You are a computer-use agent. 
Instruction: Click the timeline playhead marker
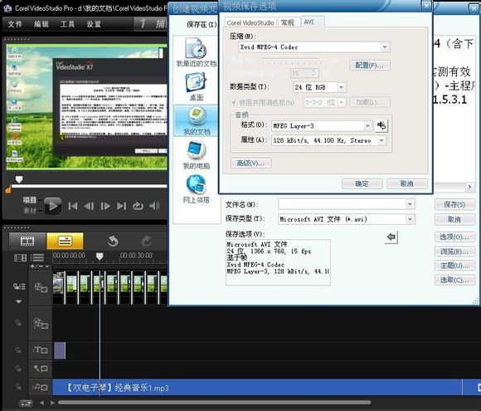tap(100, 257)
